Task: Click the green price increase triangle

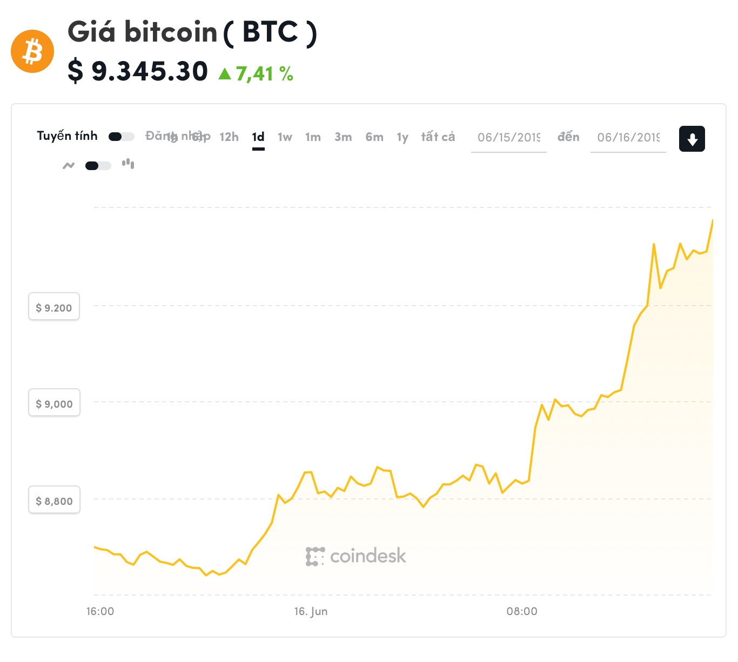Action: point(225,73)
